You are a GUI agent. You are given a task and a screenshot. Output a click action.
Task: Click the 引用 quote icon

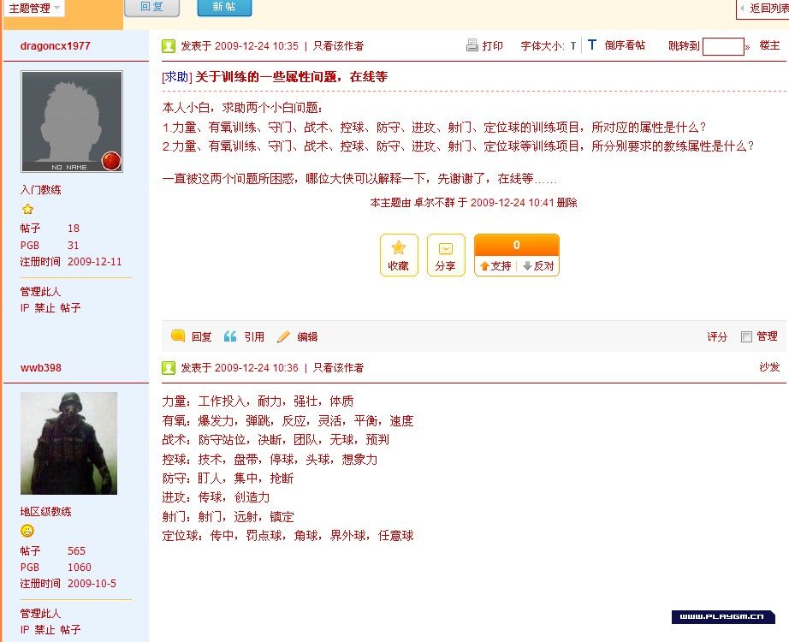pos(230,337)
